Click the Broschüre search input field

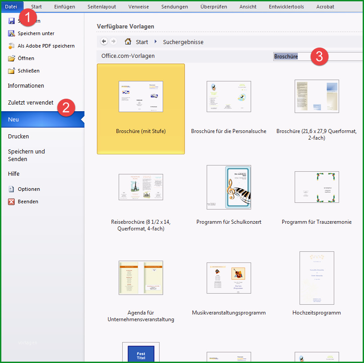318,56
